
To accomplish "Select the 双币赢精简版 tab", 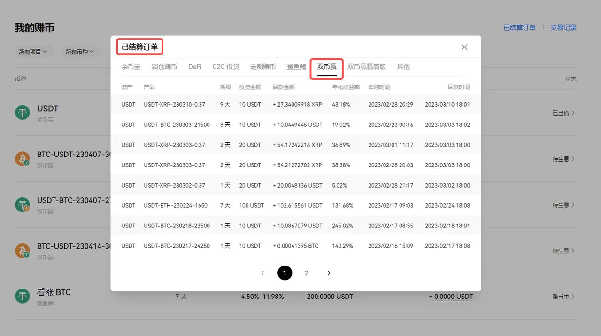I will tap(367, 67).
